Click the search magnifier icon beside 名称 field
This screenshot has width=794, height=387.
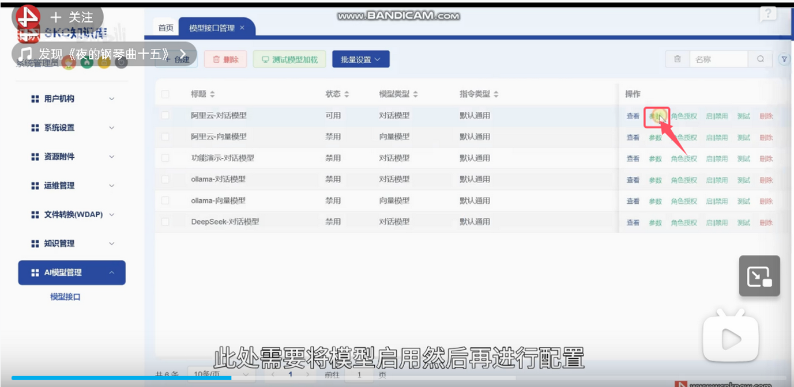tap(761, 59)
